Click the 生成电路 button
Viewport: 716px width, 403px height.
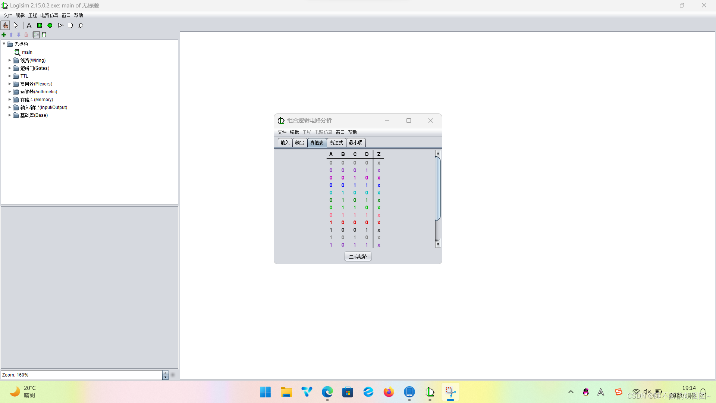click(358, 256)
